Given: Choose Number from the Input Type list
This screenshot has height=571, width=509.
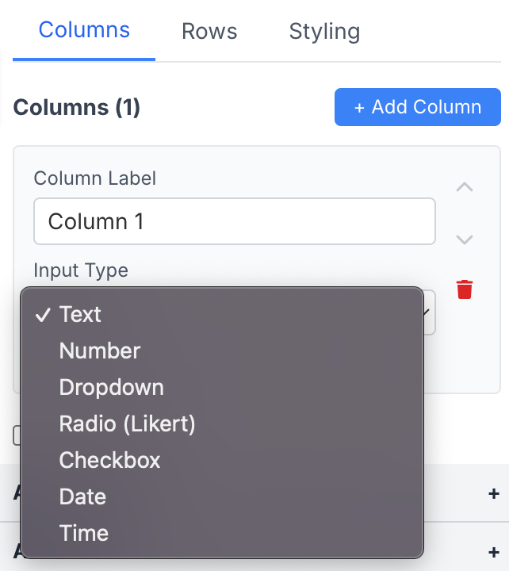Looking at the screenshot, I should [x=100, y=351].
